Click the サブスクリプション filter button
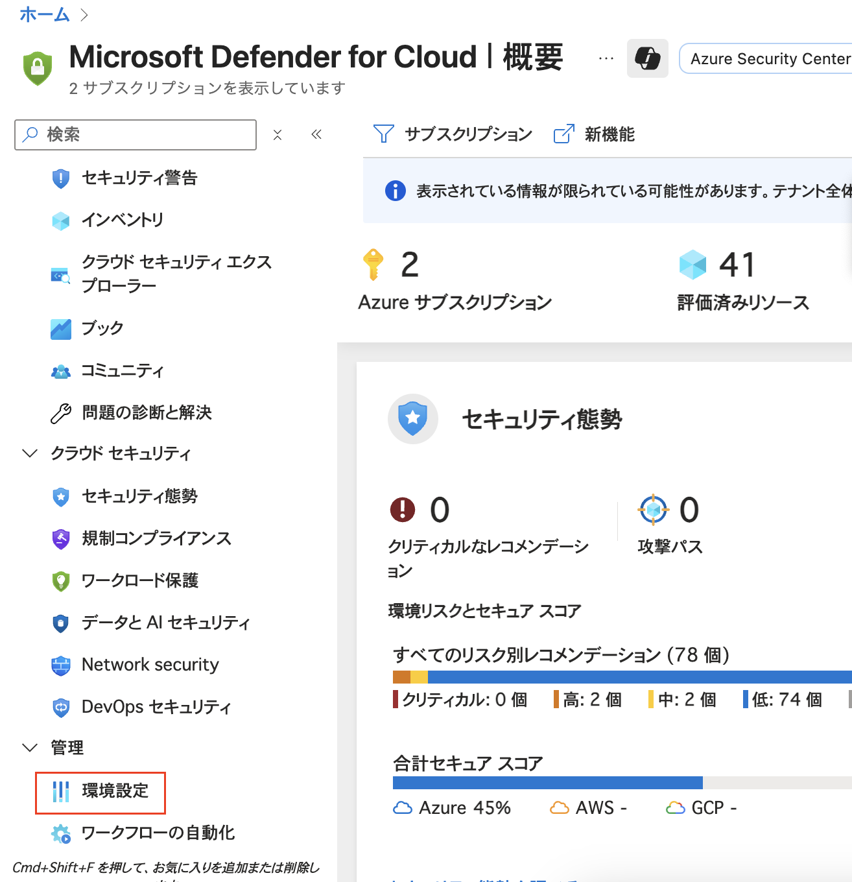Image resolution: width=852 pixels, height=882 pixels. (x=453, y=134)
